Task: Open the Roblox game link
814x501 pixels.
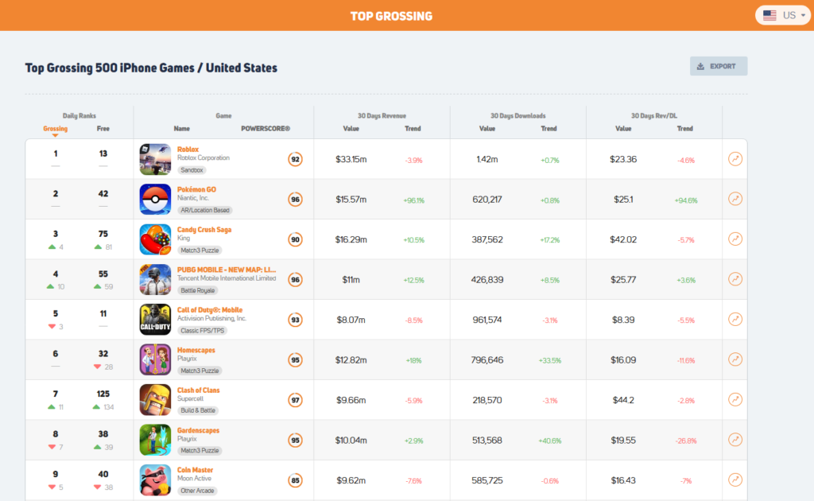Action: [x=188, y=150]
